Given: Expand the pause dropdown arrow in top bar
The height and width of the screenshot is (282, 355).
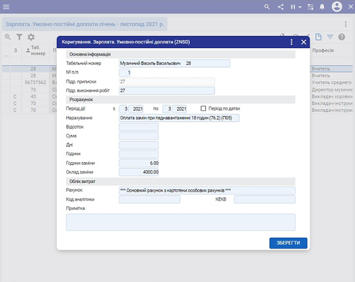Looking at the screenshot, I should (x=300, y=7).
